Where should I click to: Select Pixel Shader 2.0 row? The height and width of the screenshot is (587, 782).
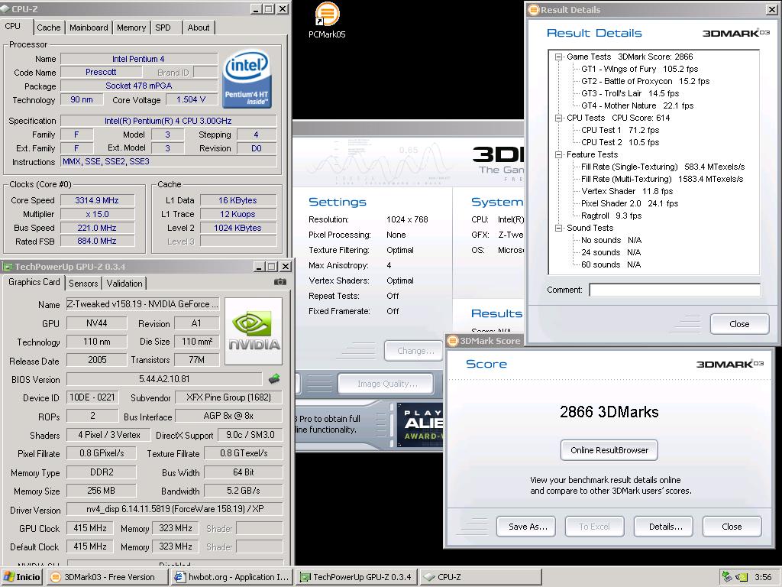[629, 203]
